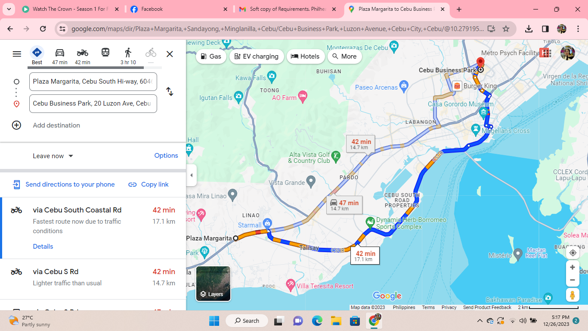Close the directions panel with X

(x=170, y=54)
